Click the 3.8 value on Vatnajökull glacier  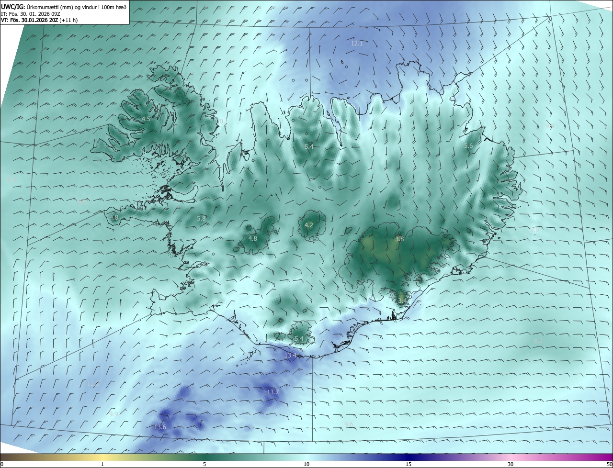[x=399, y=239]
